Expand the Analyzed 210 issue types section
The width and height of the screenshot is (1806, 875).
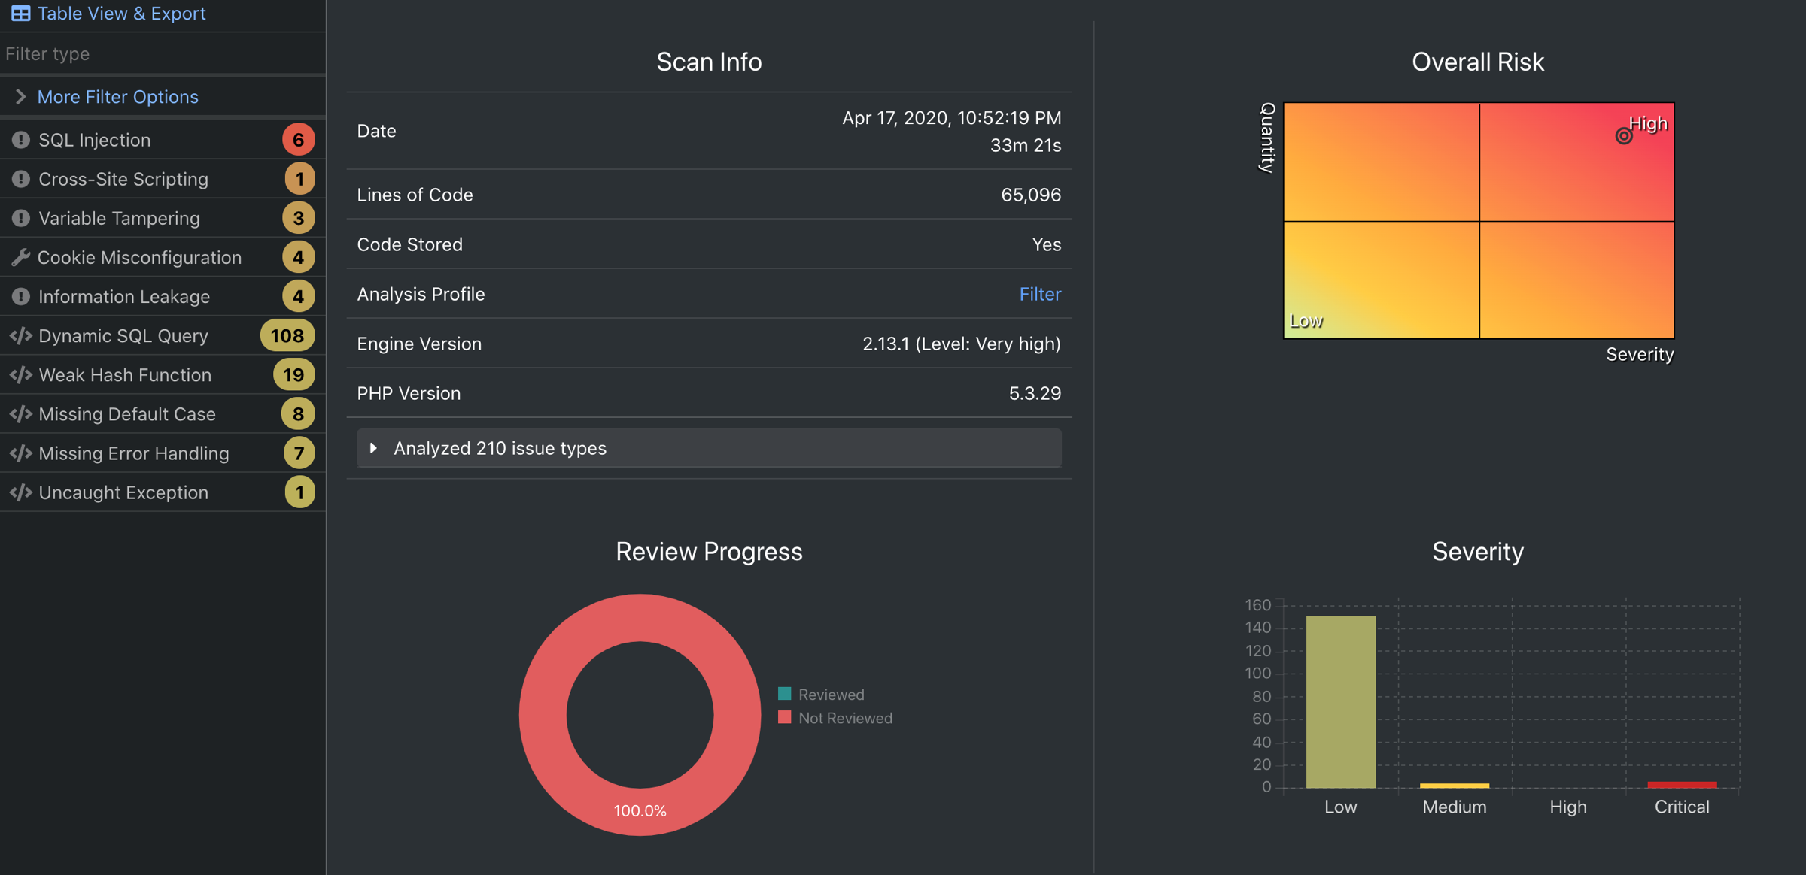pyautogui.click(x=500, y=448)
